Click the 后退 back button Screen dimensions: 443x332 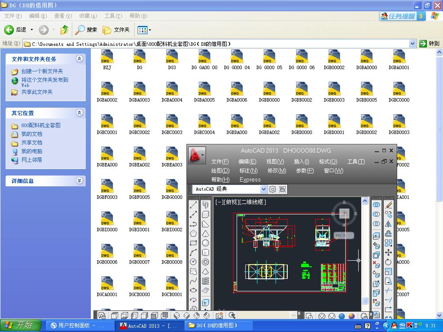[x=15, y=30]
